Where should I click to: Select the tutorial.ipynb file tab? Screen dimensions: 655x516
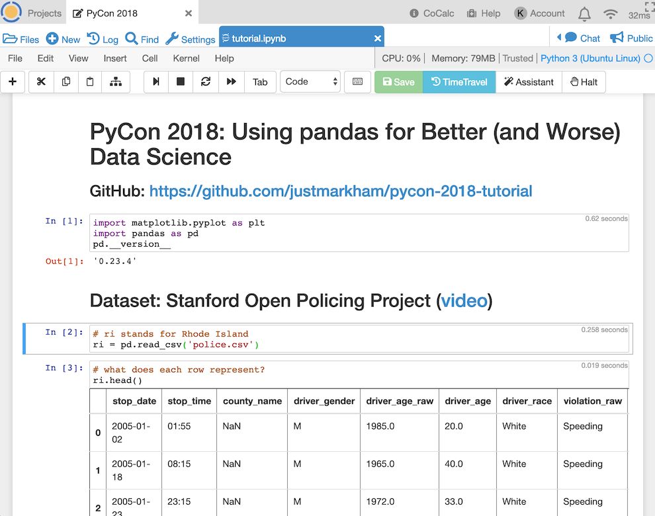[x=259, y=38]
